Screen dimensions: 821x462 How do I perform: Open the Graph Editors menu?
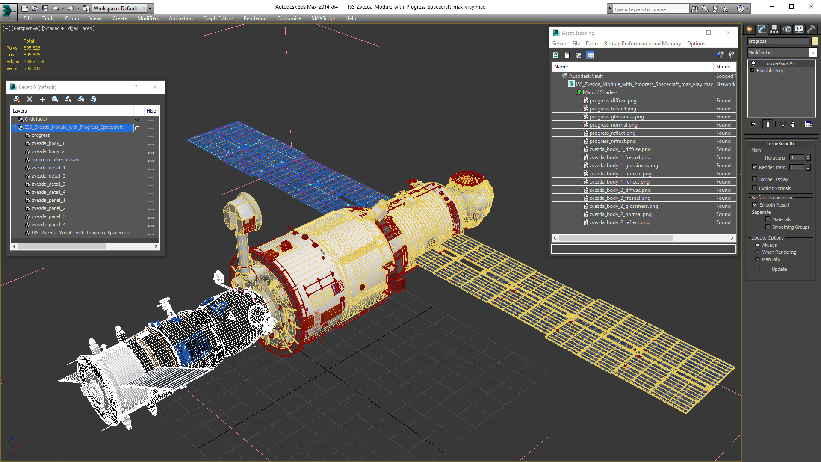[218, 18]
